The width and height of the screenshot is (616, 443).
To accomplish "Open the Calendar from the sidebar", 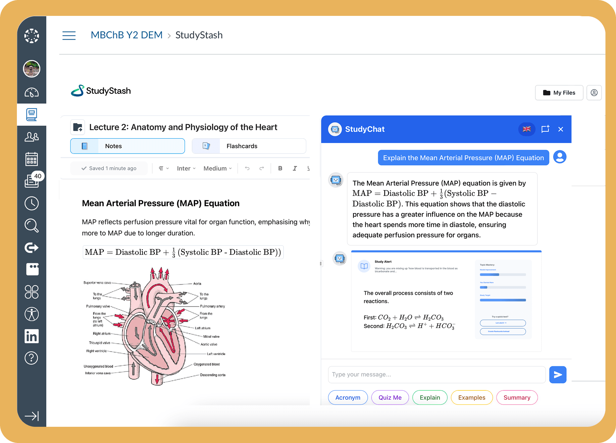I will [31, 159].
